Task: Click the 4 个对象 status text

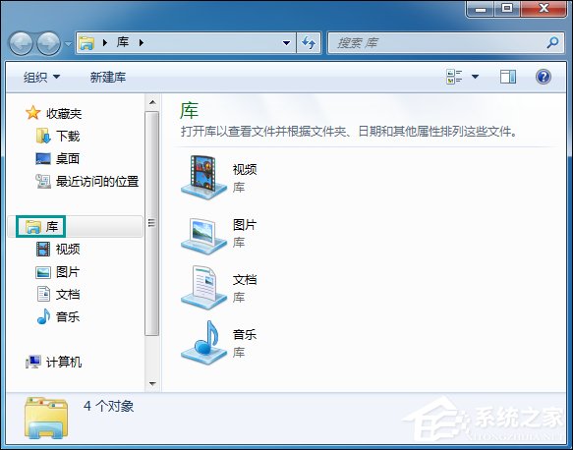Action: [x=108, y=406]
